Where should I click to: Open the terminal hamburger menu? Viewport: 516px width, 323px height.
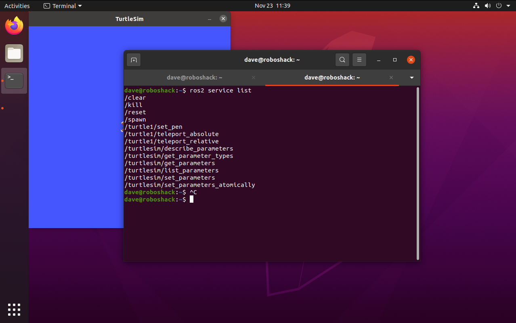coord(359,60)
